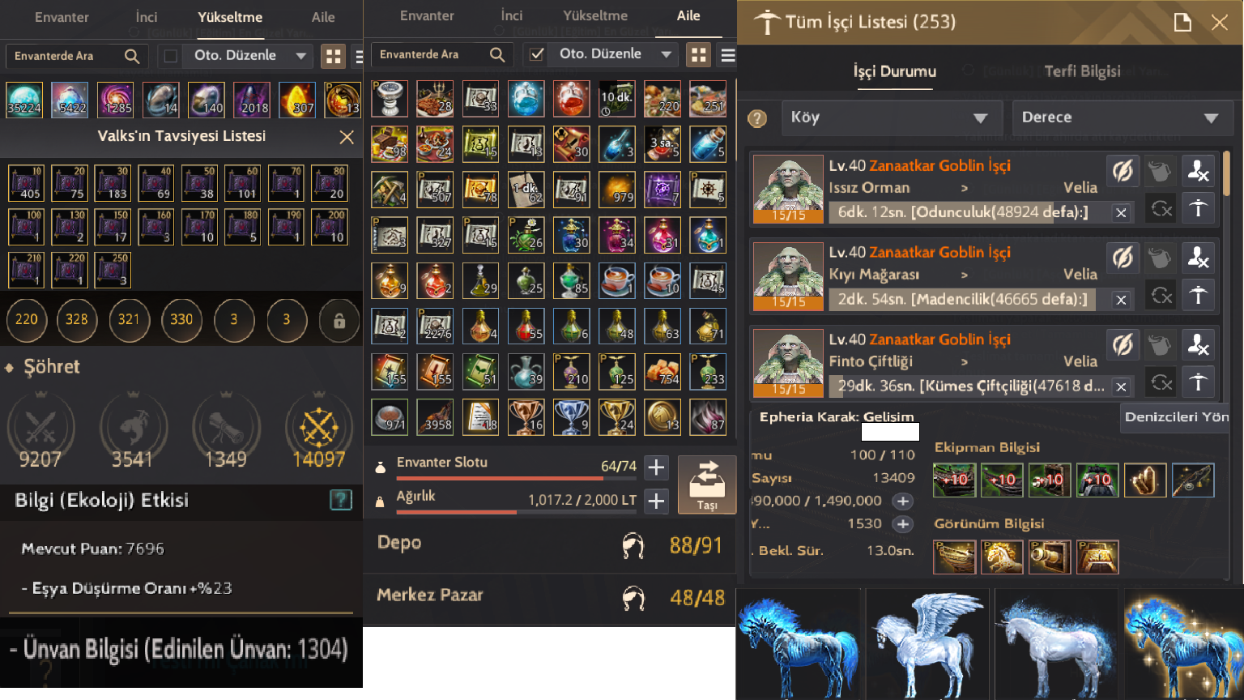Click the search icon in left inventory
Viewport: 1244px width, 700px height.
tap(132, 56)
